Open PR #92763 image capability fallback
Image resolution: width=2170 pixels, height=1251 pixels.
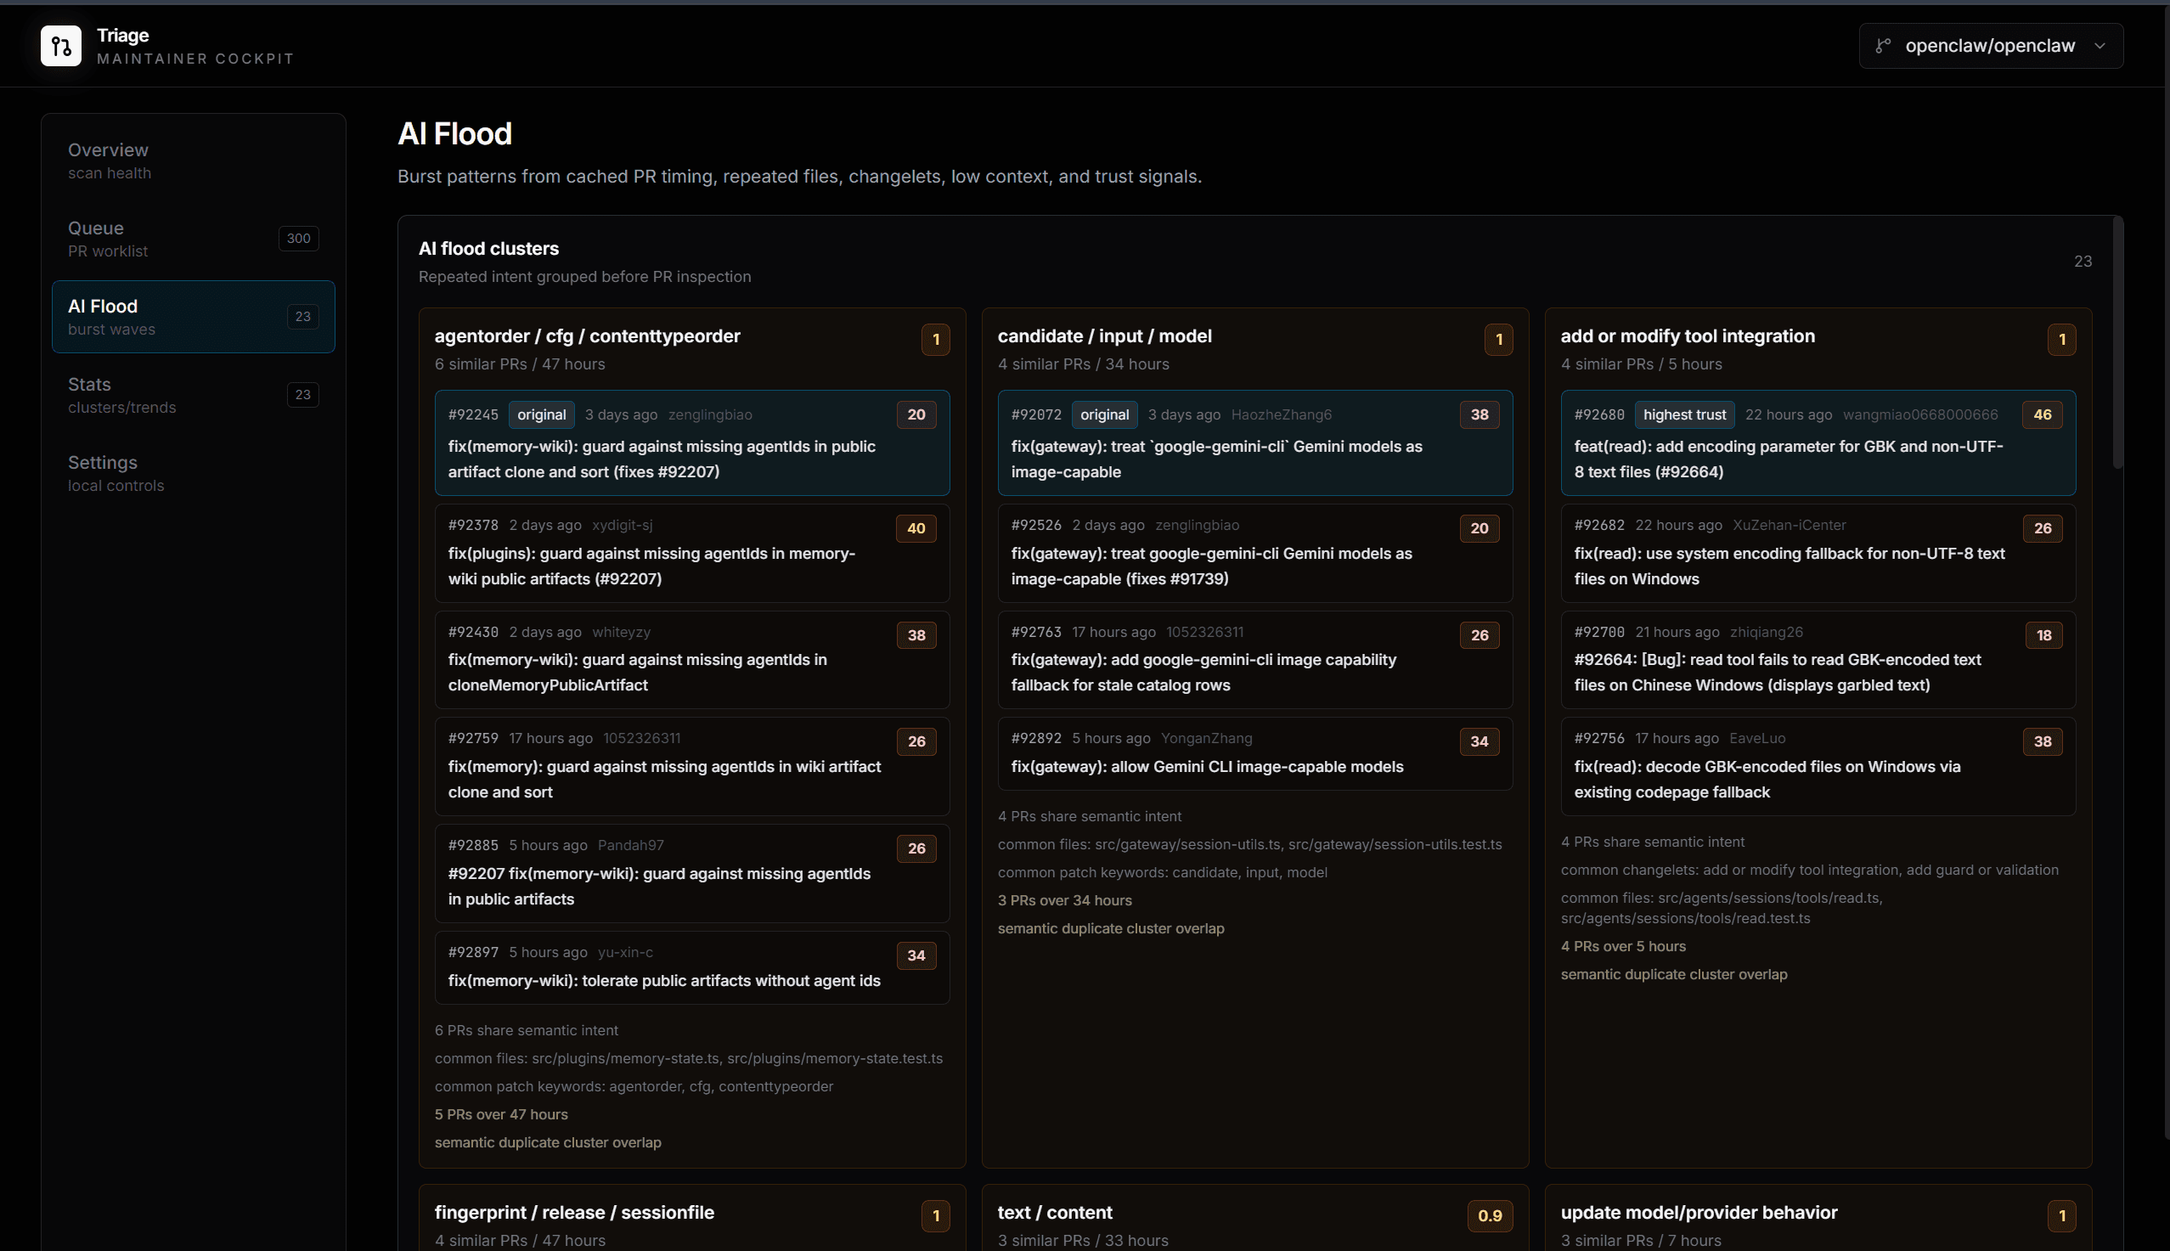coord(1255,660)
